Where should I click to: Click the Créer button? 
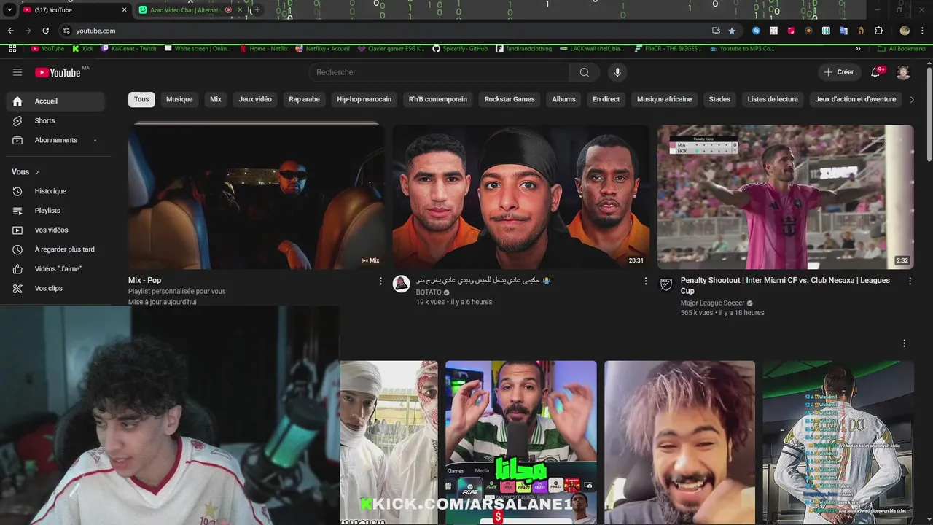839,72
